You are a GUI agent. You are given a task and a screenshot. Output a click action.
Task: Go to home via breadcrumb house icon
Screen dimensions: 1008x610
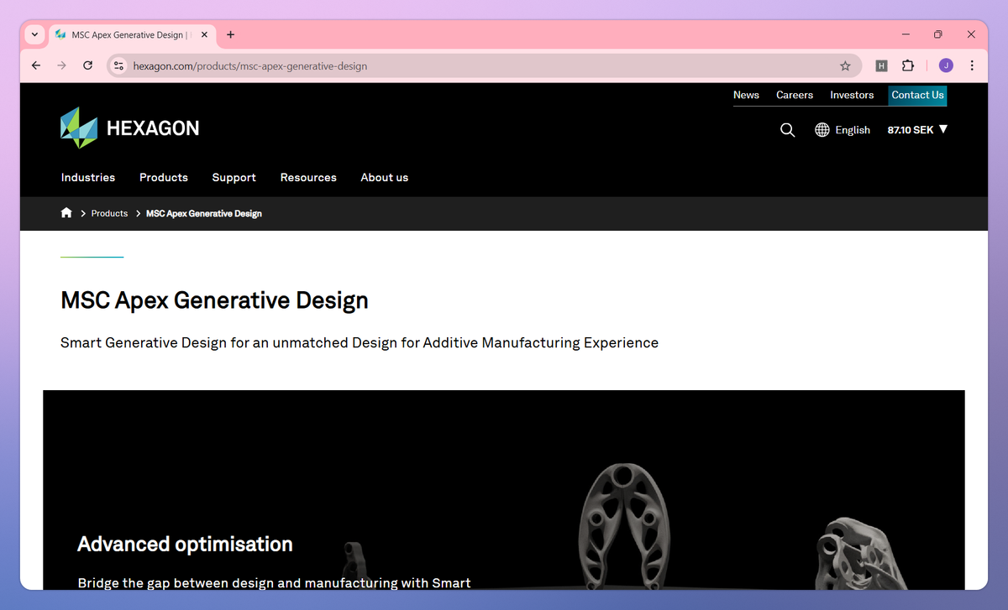pos(66,213)
